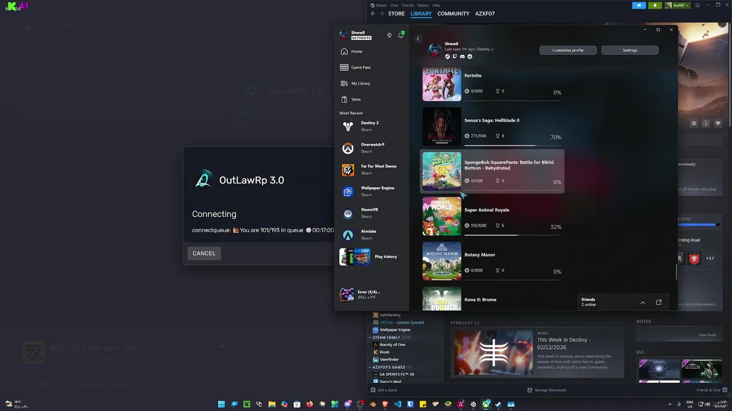Image resolution: width=732 pixels, height=411 pixels.
Task: Cancel the OutLawRp 3.0 connection
Action: click(x=204, y=253)
